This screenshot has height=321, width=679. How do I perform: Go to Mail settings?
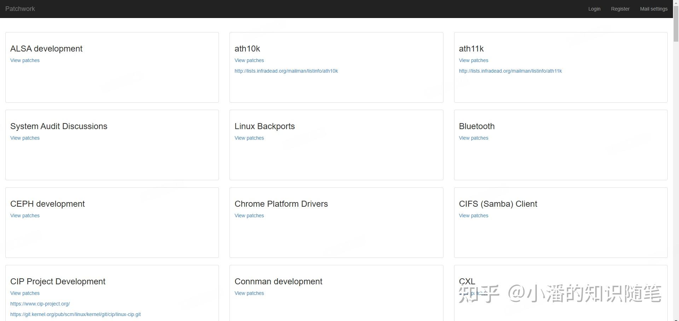click(654, 9)
